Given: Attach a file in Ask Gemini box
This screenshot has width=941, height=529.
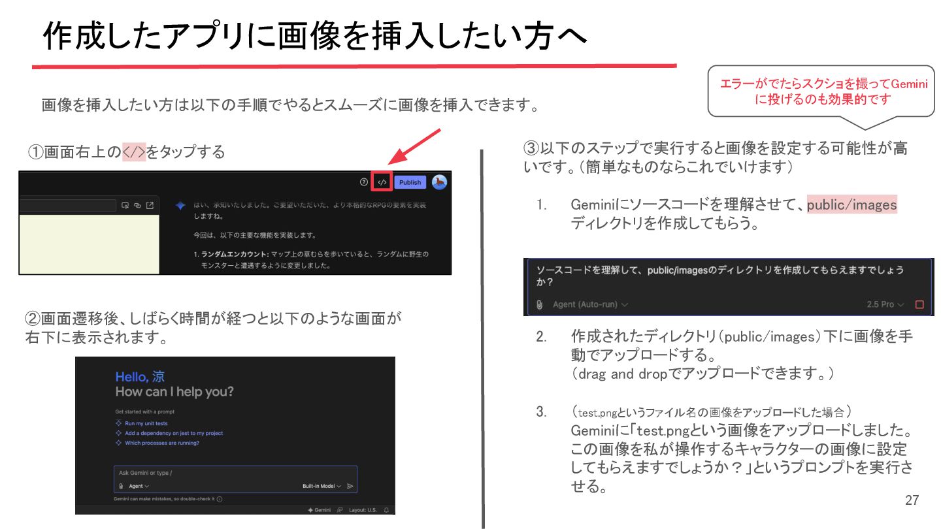Looking at the screenshot, I should (121, 486).
